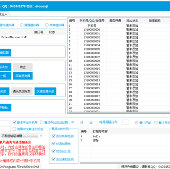The width and height of the screenshot is (170, 170).
Task: Toggle the 备注中加手机号 checkbox
Action: pos(25,122)
